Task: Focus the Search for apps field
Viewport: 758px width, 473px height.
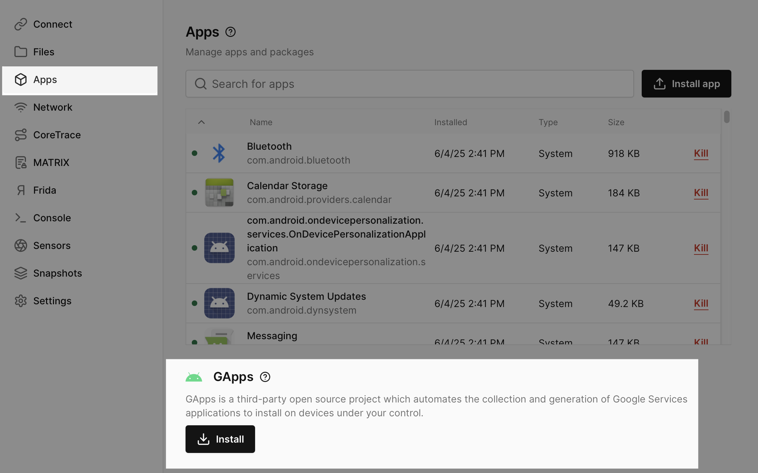Action: pyautogui.click(x=410, y=84)
